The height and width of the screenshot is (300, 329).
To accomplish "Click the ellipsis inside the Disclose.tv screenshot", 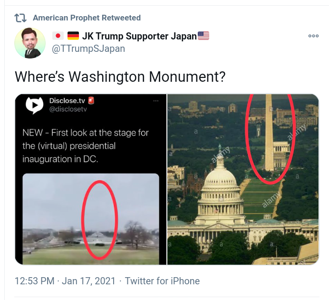I will coord(155,101).
